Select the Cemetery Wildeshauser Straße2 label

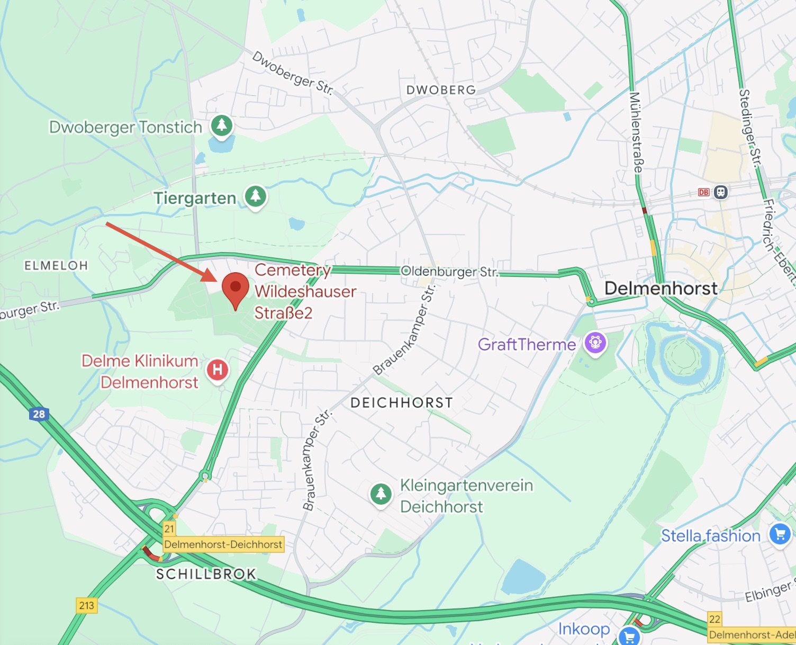pos(305,291)
